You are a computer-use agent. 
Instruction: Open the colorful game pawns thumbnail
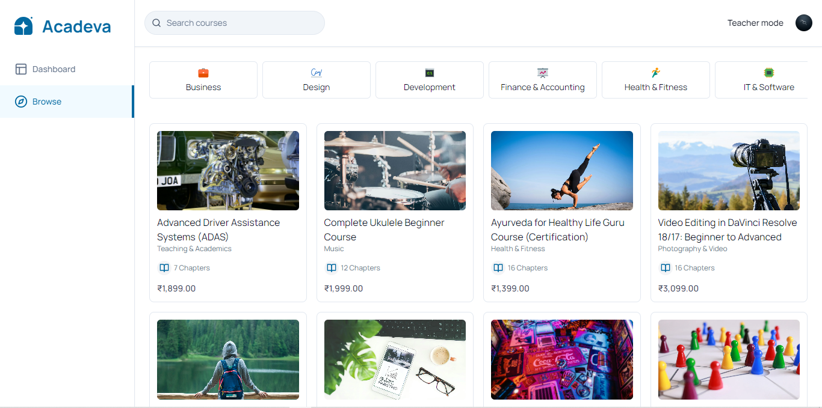(729, 359)
